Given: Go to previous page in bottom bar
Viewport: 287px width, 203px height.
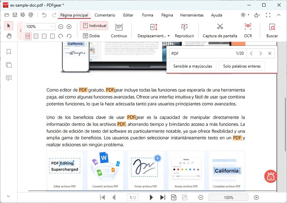Looking at the screenshot, I should pyautogui.click(x=114, y=197).
